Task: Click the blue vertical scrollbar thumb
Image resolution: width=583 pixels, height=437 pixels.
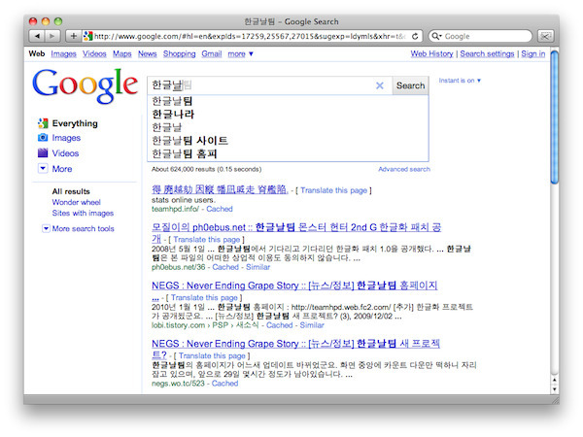Action: 555,118
